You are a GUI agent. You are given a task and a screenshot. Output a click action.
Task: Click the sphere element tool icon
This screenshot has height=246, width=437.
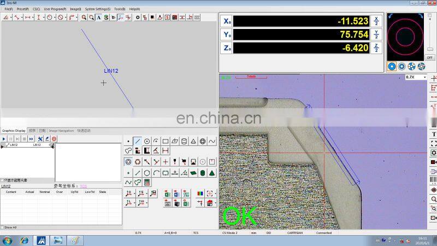point(203,141)
